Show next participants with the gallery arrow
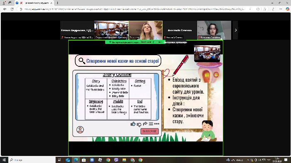Image resolution: width=291 pixels, height=163 pixels. pyautogui.click(x=235, y=30)
